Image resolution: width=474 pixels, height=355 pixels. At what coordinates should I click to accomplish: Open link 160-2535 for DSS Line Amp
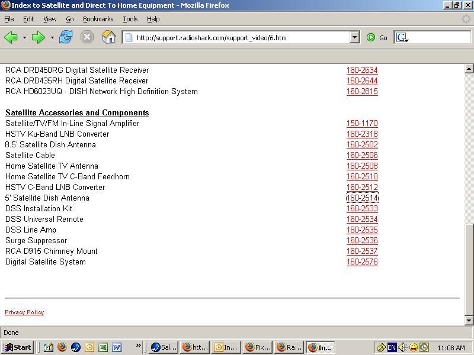coord(362,230)
